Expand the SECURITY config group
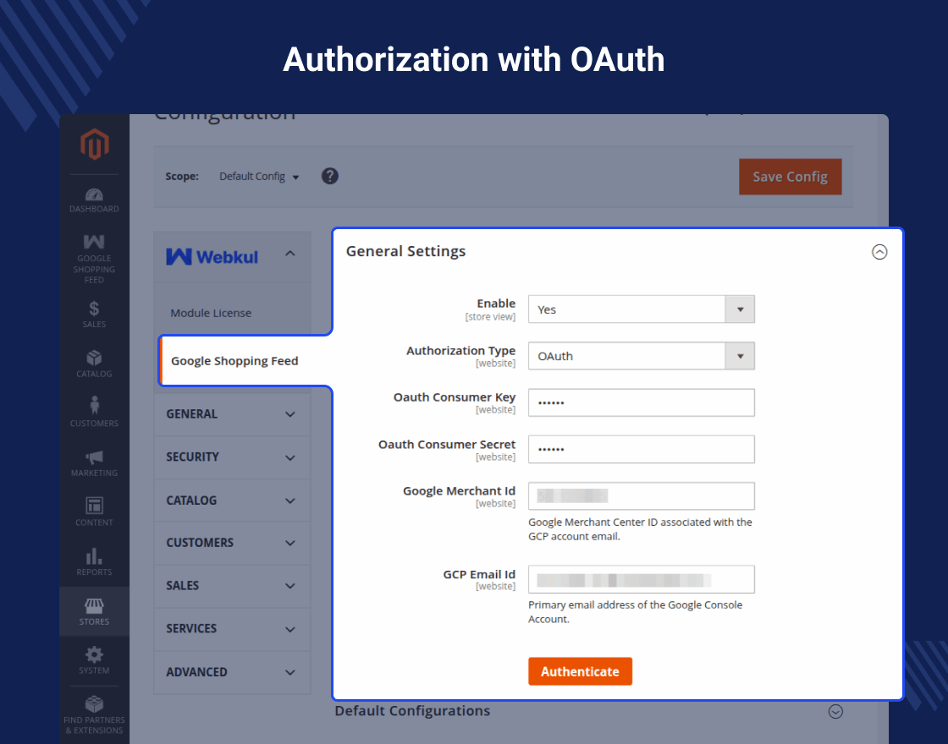This screenshot has height=744, width=948. pos(232,457)
